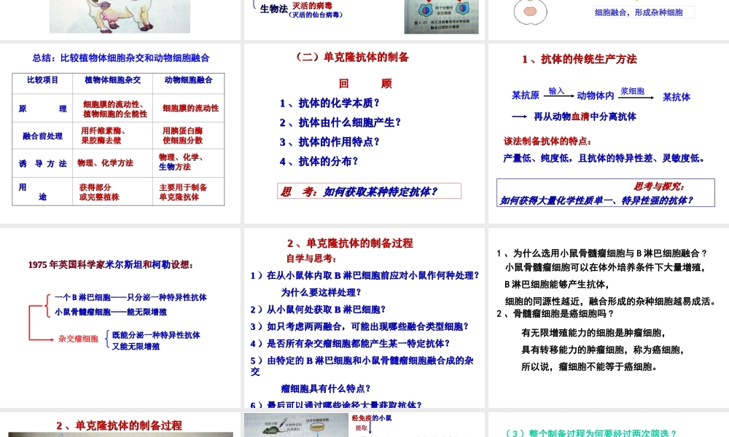729x437 pixels.
Task: Click the cell 用纤维素酶、果胶酶去壁
Action: point(104,135)
